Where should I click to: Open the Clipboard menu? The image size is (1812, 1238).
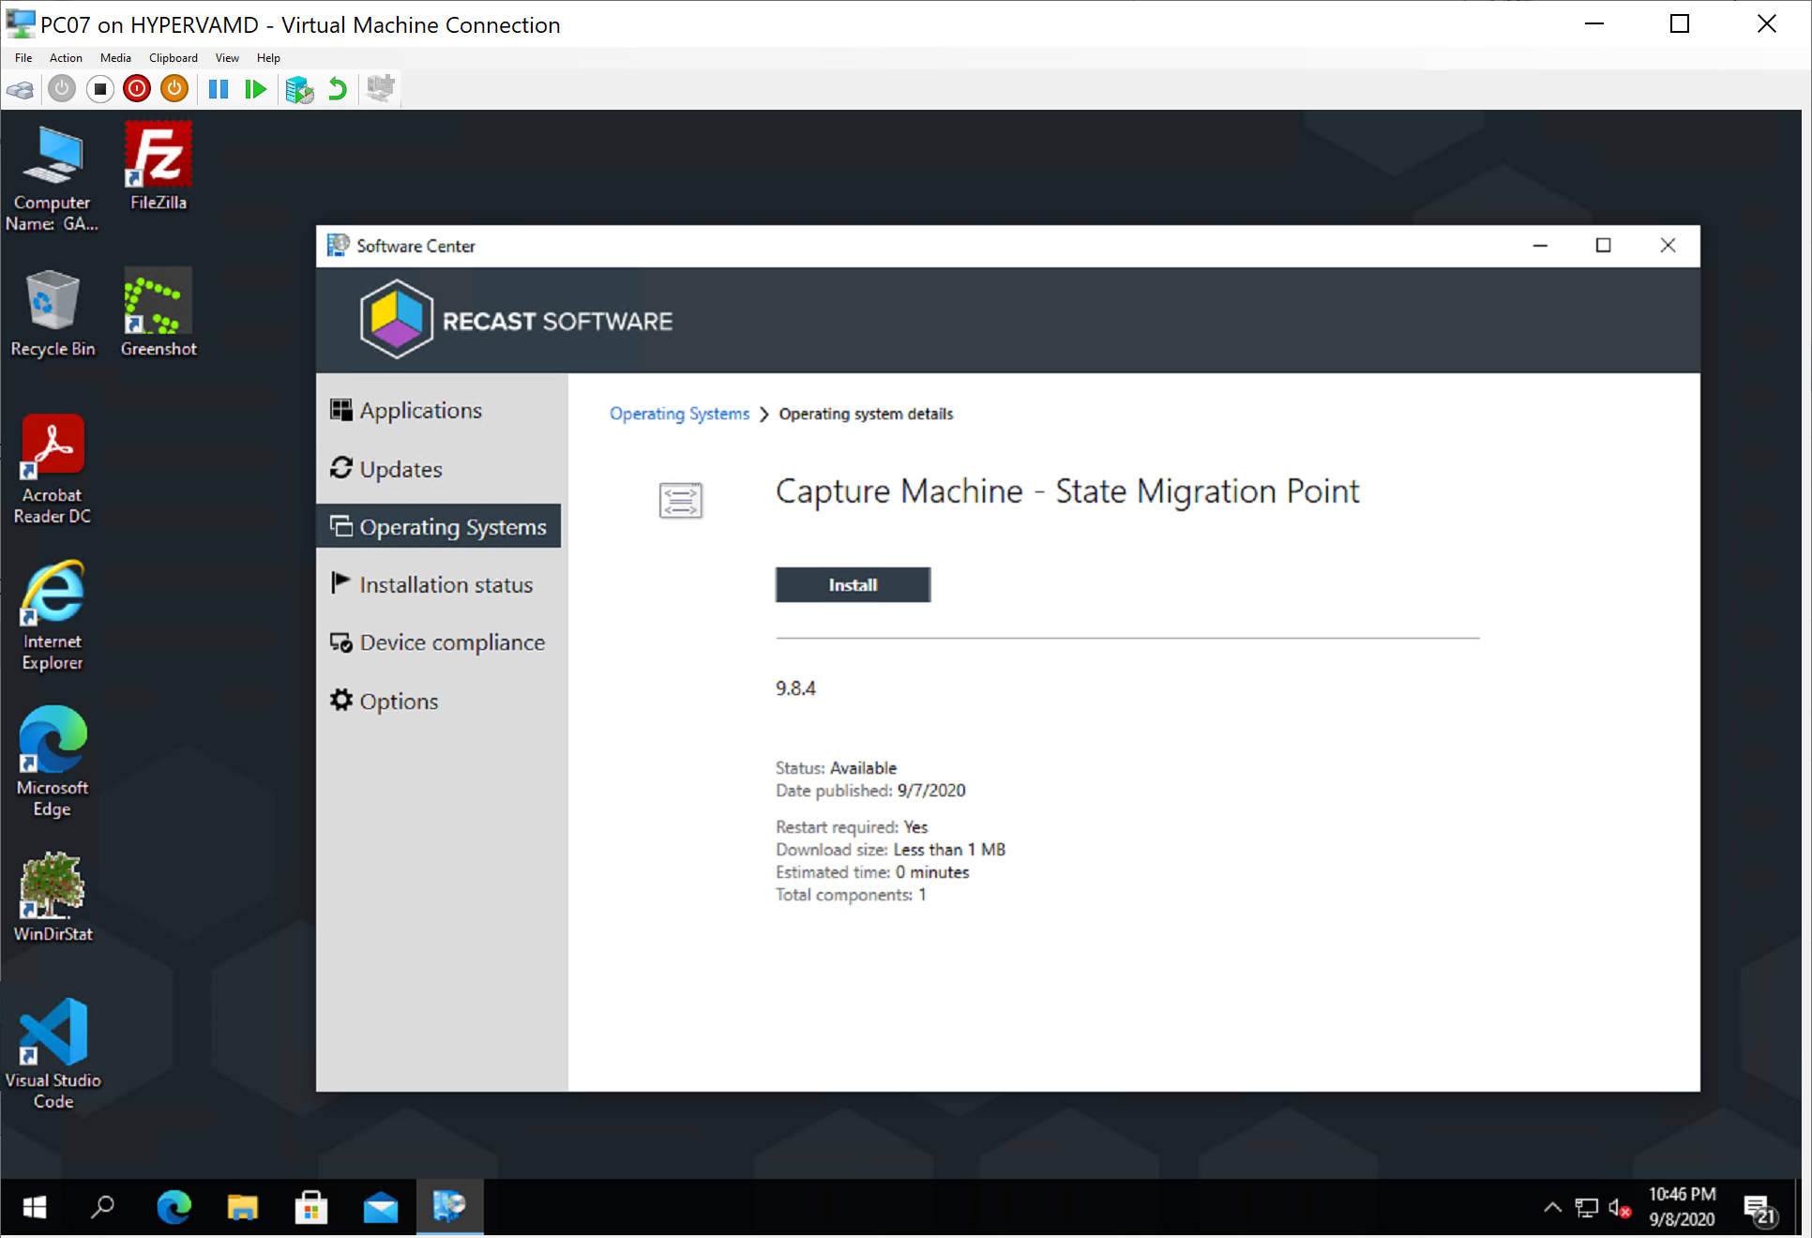[x=173, y=58]
